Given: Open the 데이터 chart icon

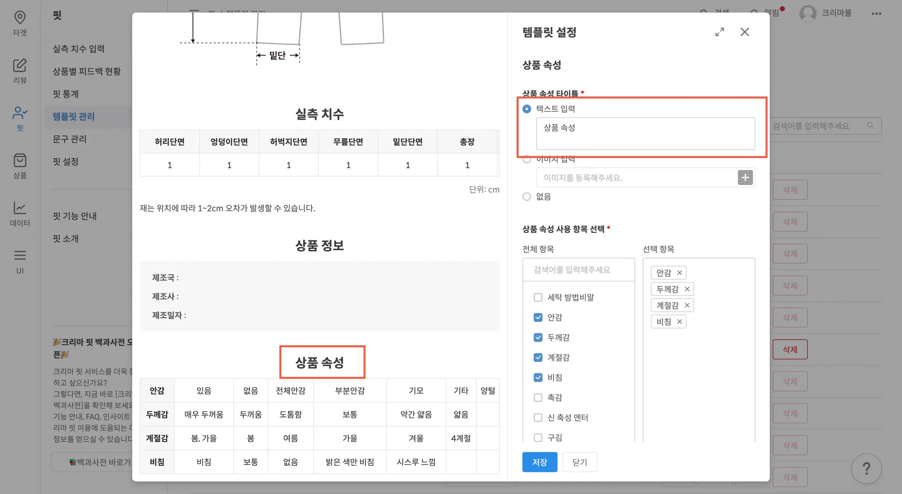Looking at the screenshot, I should coord(20,208).
